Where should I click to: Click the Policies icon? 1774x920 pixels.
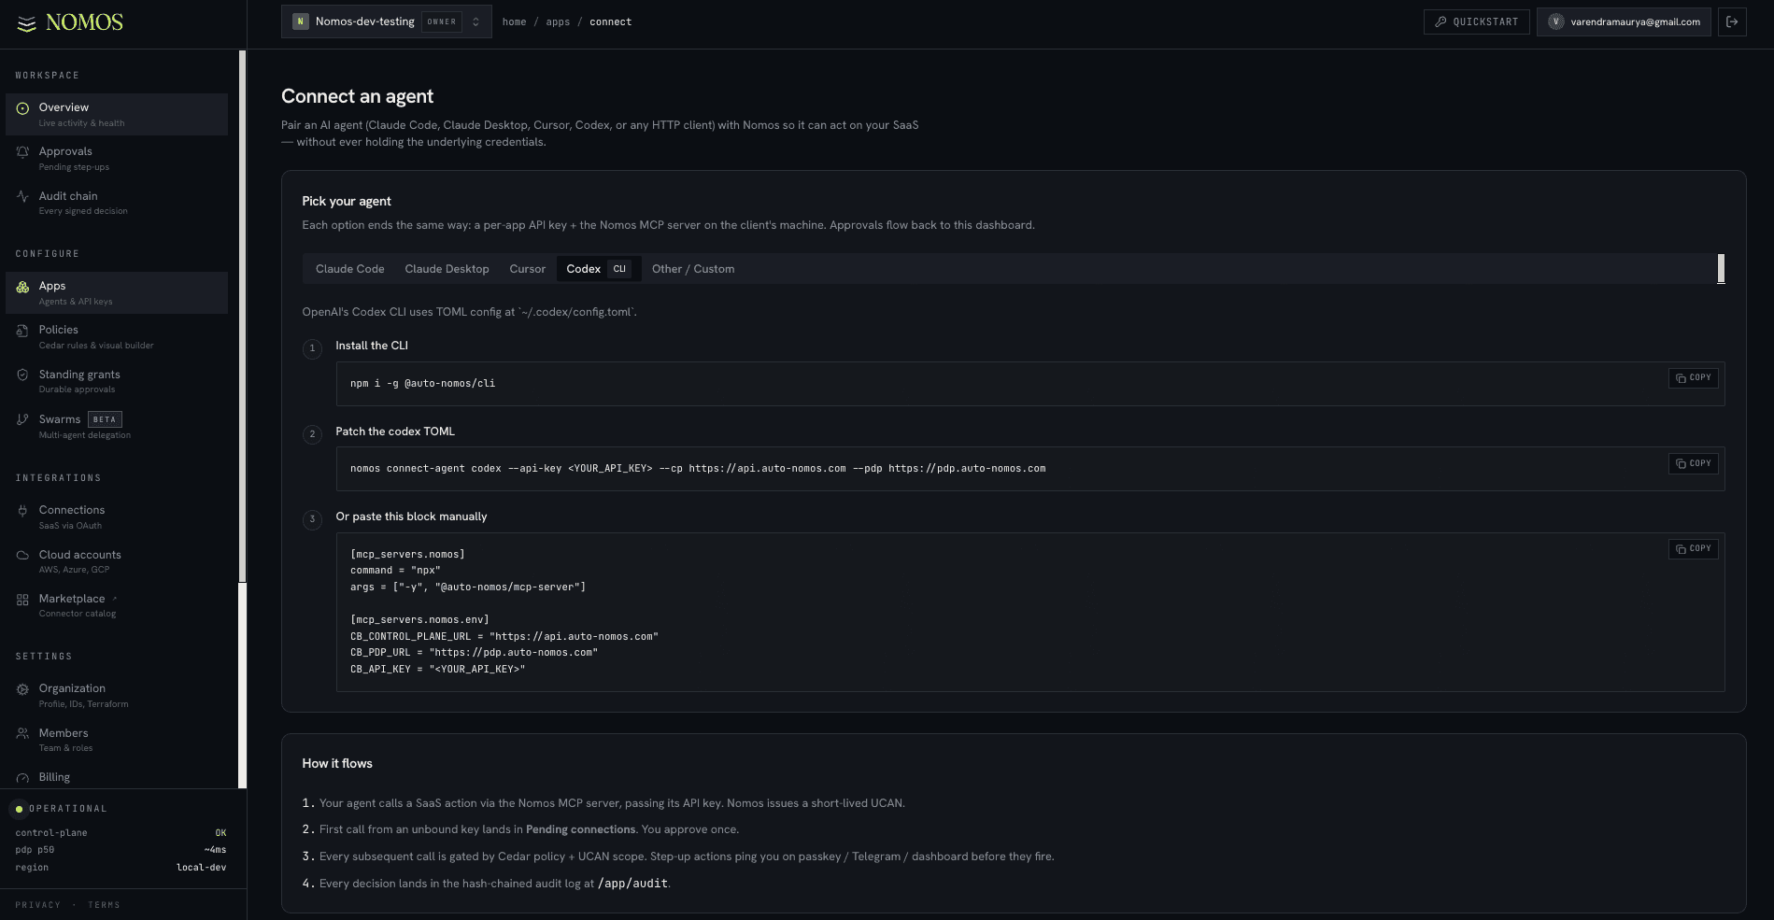tap(22, 331)
